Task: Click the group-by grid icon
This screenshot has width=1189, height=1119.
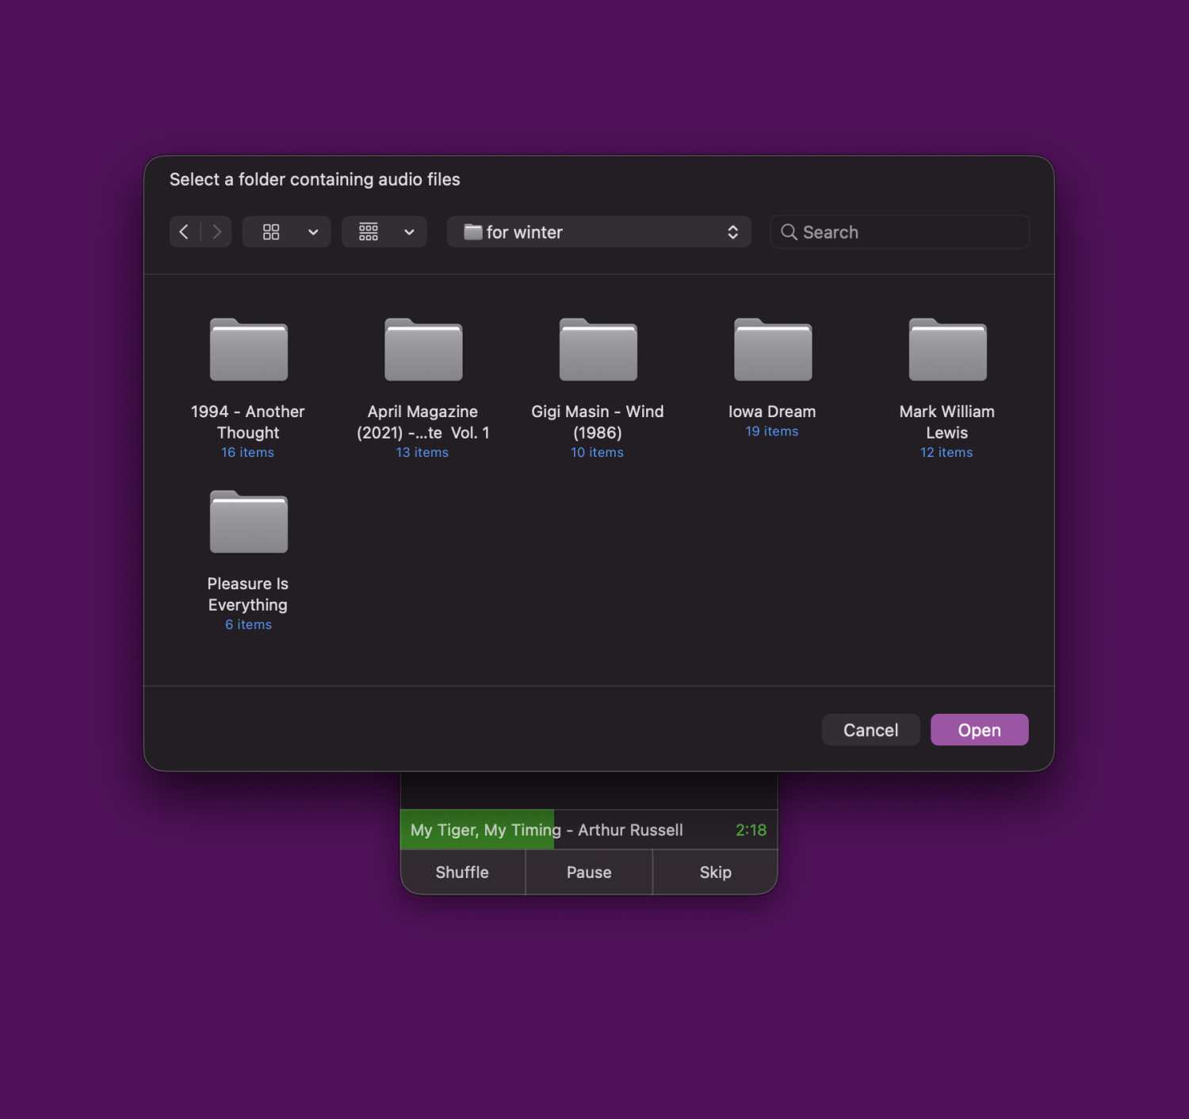Action: (x=369, y=232)
